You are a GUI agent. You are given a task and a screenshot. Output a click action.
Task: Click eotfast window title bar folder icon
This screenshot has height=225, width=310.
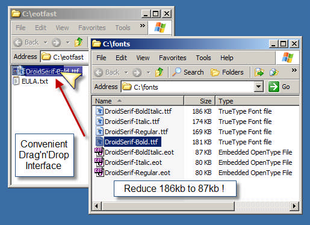pos(16,14)
